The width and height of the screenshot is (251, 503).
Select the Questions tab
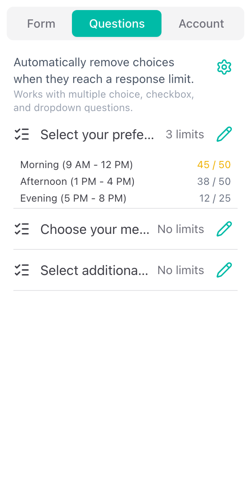point(117,23)
